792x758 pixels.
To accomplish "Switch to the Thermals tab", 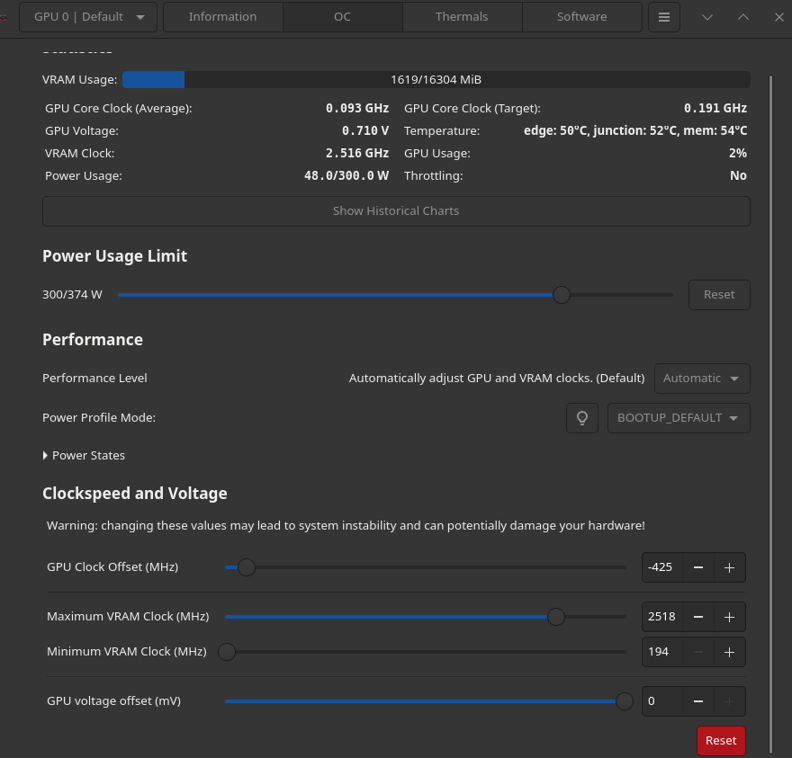I will (x=462, y=17).
